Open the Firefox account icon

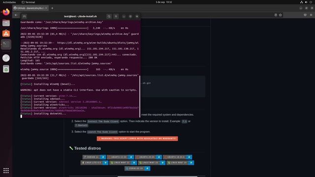[305, 15]
